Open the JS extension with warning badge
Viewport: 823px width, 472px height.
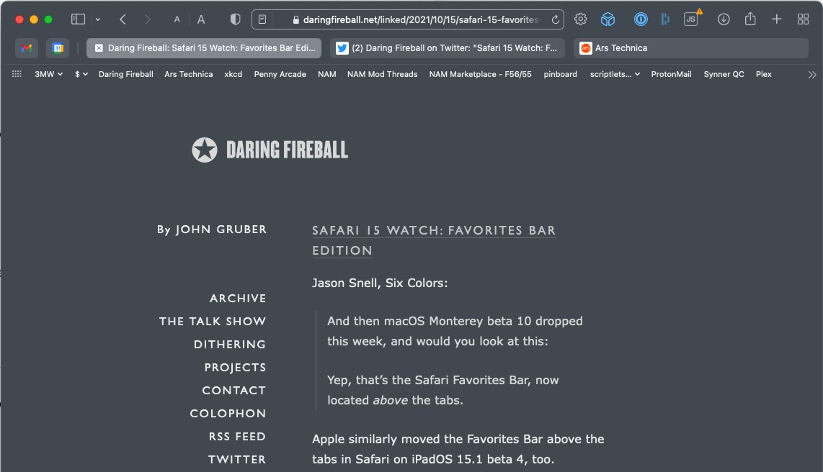coord(691,19)
